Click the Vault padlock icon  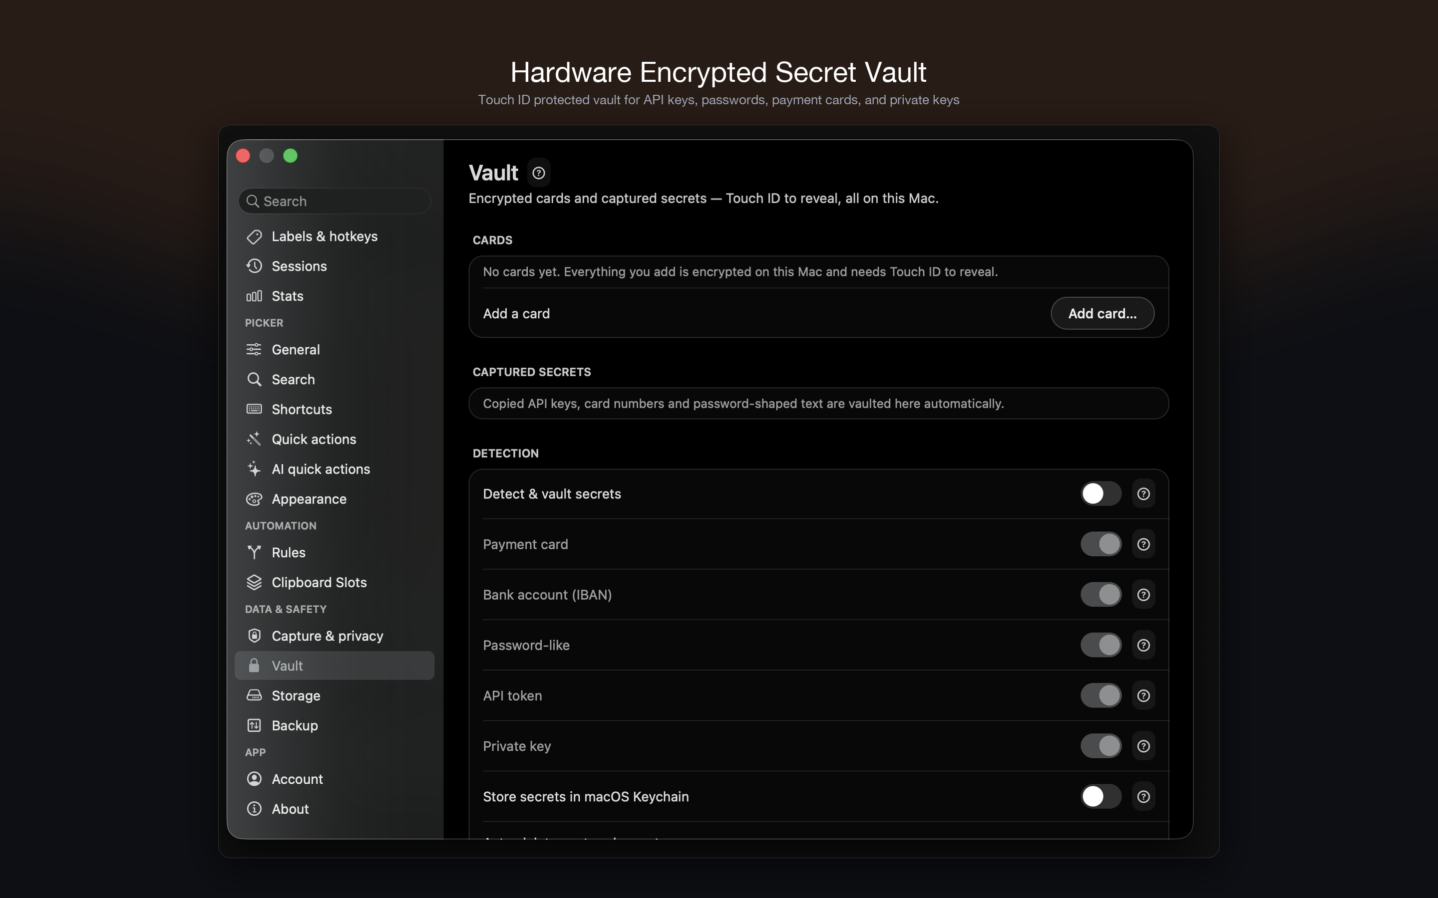pos(254,665)
